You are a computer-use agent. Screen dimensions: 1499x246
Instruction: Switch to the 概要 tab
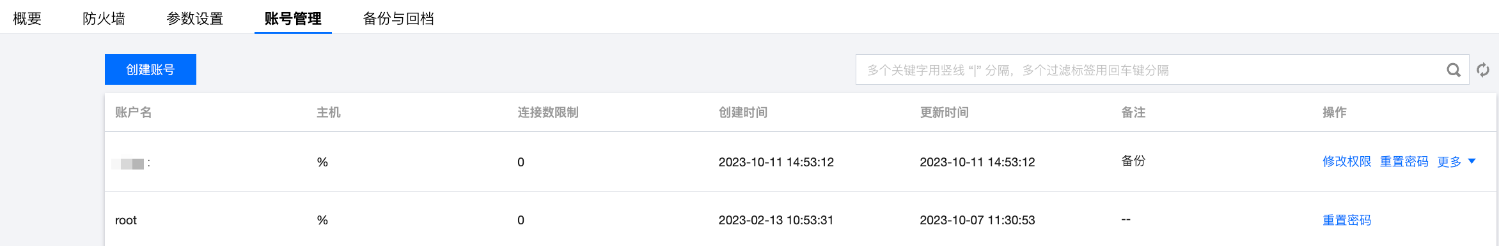[27, 18]
